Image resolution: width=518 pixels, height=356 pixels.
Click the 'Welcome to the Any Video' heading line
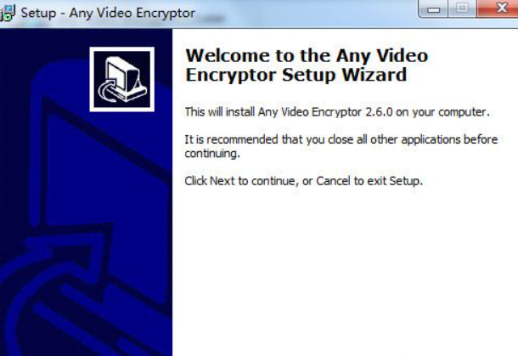click(x=307, y=55)
